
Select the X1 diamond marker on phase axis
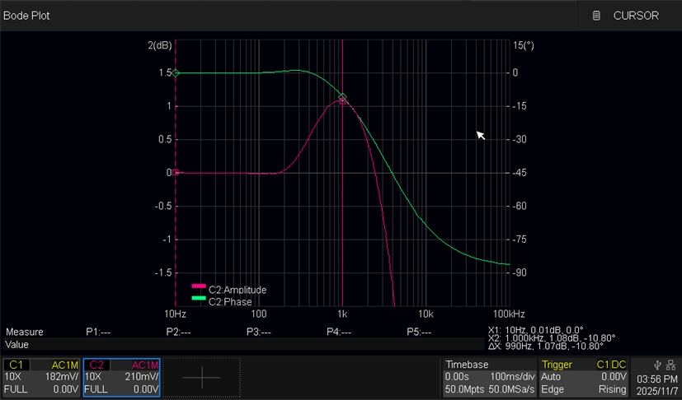[x=175, y=73]
